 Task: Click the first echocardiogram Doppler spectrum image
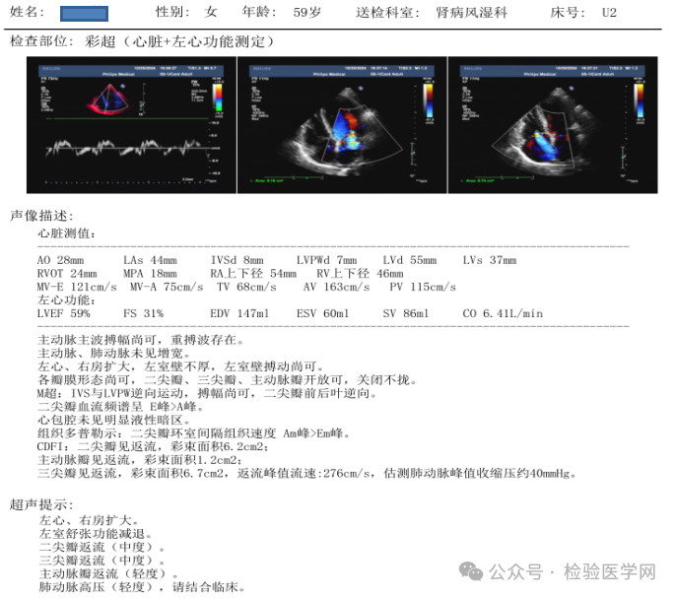coord(131,125)
